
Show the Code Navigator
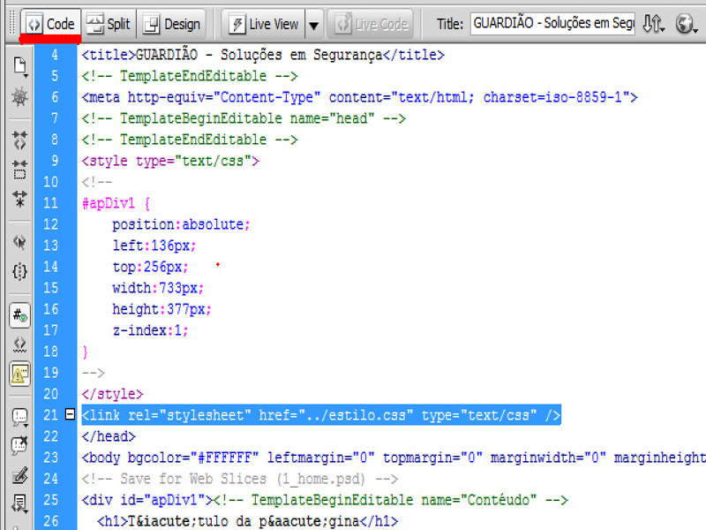point(19,95)
